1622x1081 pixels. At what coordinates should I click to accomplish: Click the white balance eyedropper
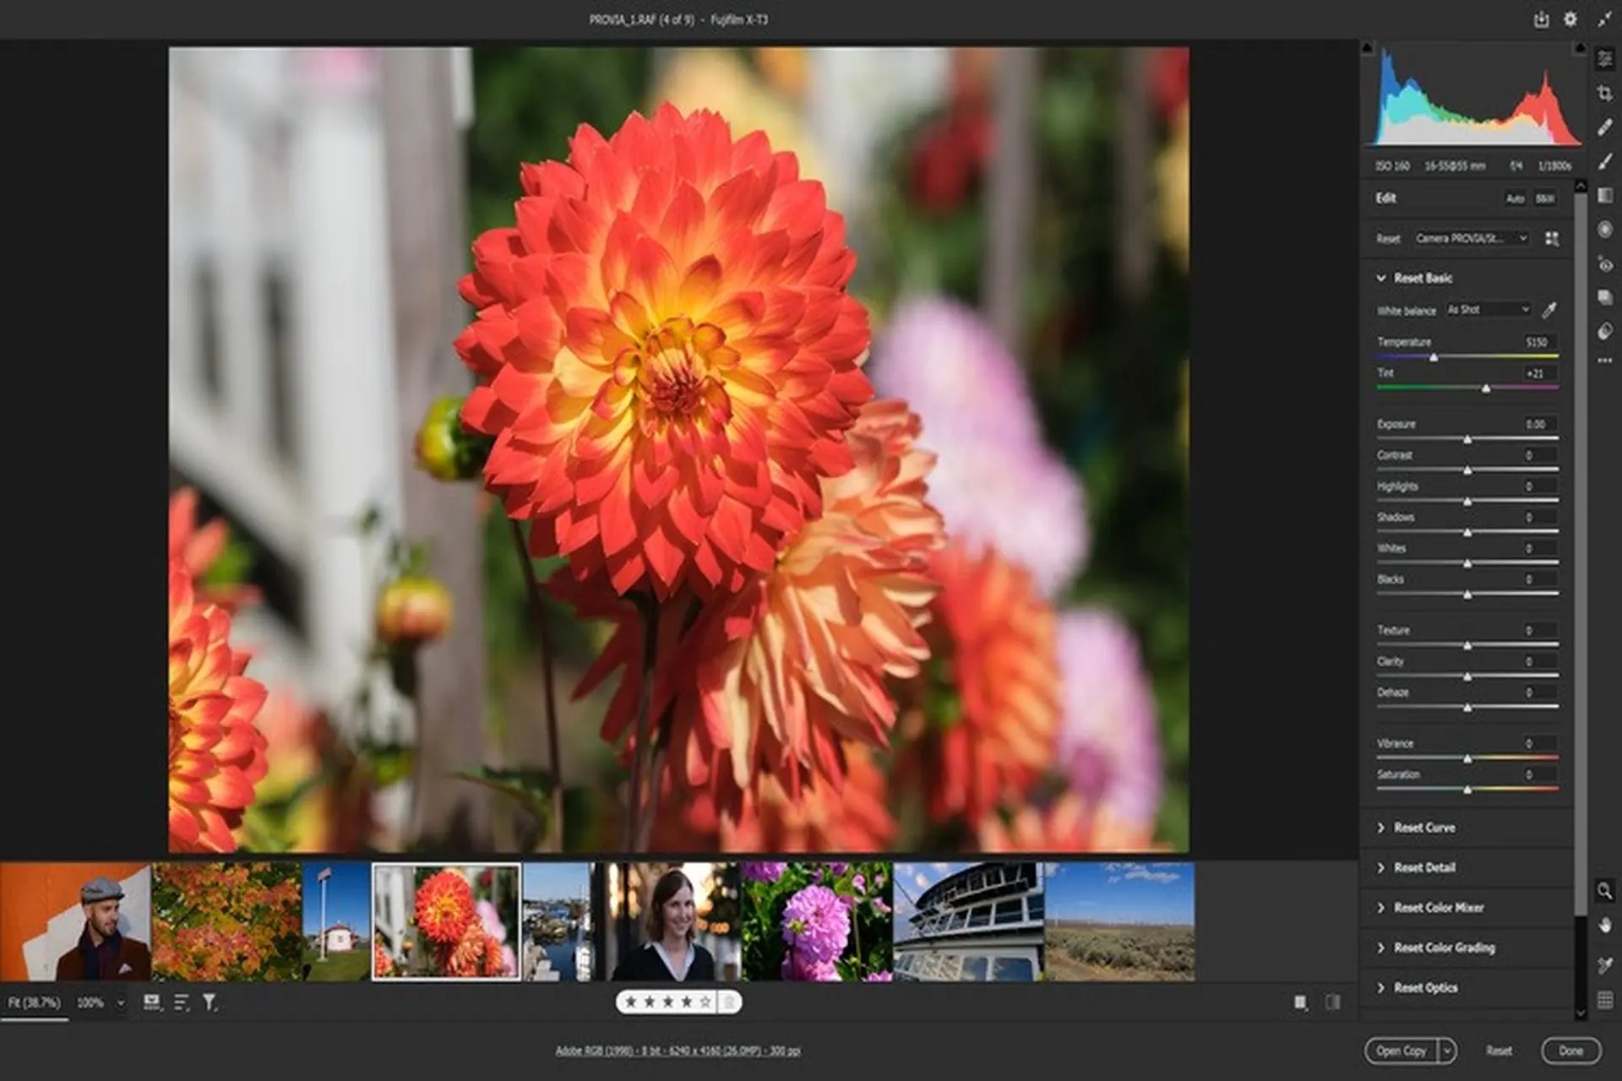click(1550, 310)
